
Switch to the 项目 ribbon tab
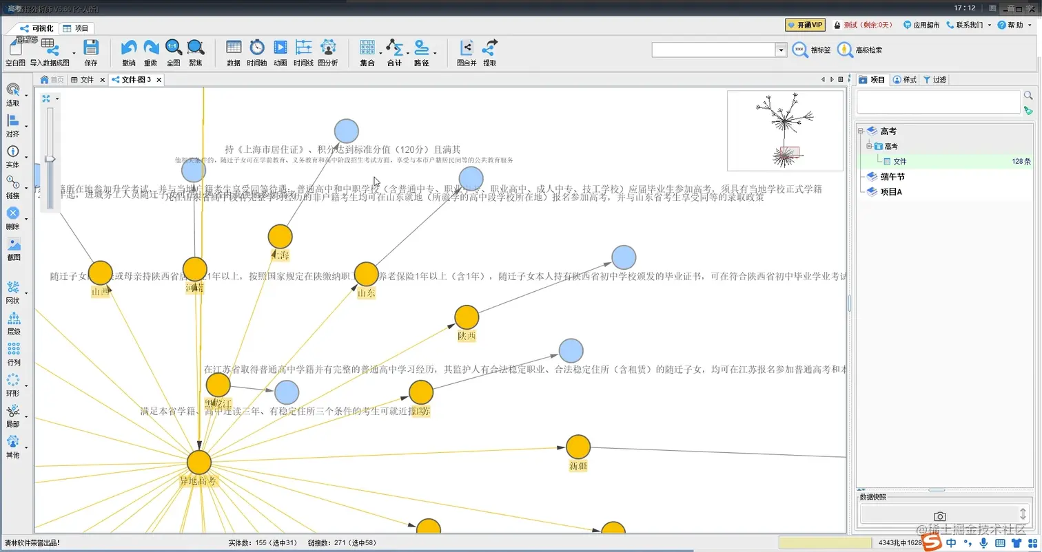tap(76, 28)
